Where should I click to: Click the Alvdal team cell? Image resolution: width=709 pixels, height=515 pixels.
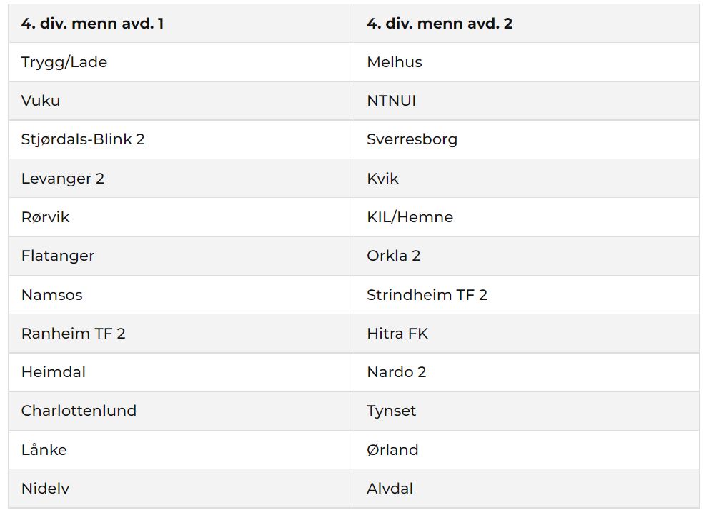390,489
